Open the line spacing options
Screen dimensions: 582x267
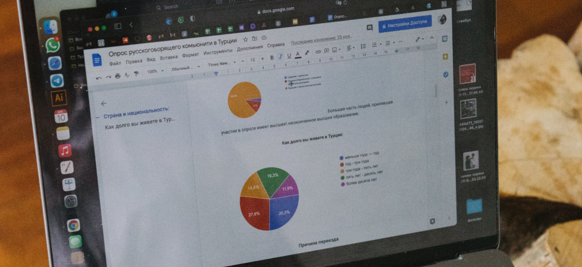pos(363,46)
